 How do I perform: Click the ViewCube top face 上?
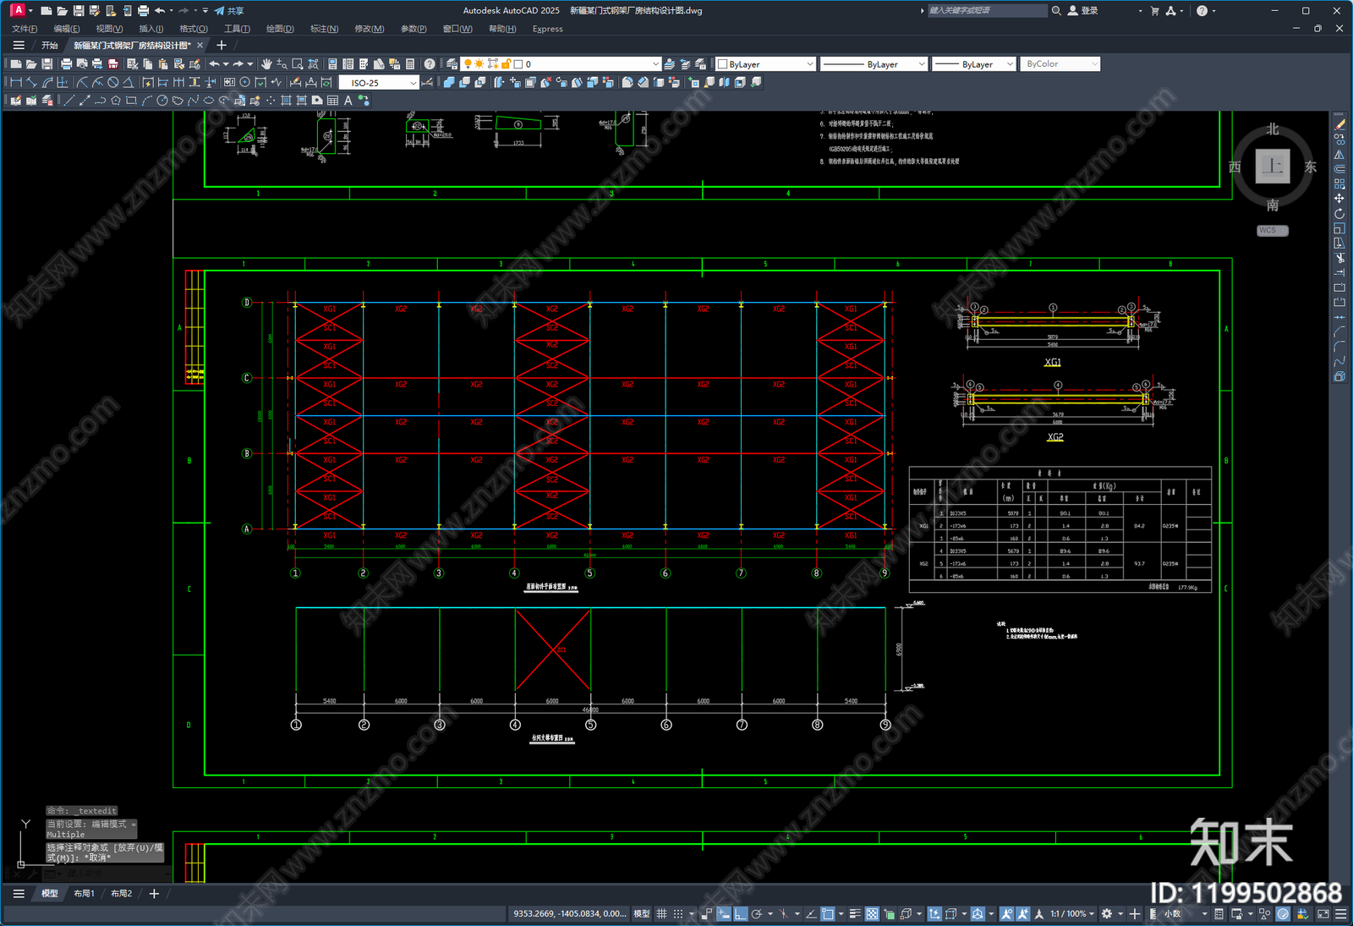pyautogui.click(x=1273, y=167)
